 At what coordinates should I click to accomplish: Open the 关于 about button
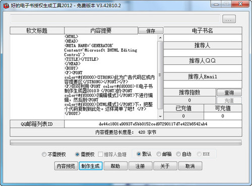(165, 166)
